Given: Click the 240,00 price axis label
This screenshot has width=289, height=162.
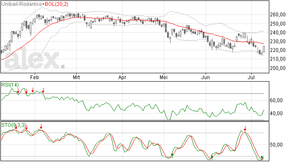Looking at the screenshot, I should coord(278,32).
